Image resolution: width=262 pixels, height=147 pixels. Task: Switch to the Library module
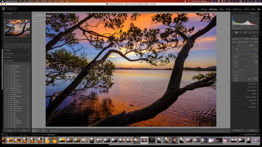tap(204, 9)
